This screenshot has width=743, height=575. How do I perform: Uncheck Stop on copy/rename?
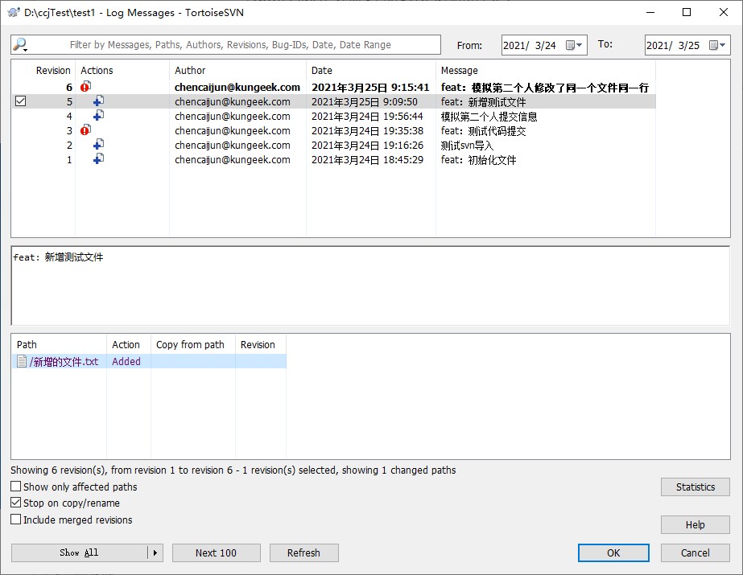pyautogui.click(x=16, y=503)
